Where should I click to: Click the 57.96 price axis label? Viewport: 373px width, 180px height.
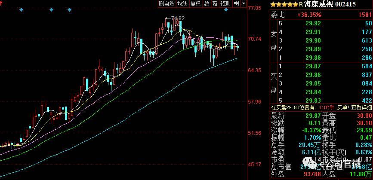coord(255,102)
